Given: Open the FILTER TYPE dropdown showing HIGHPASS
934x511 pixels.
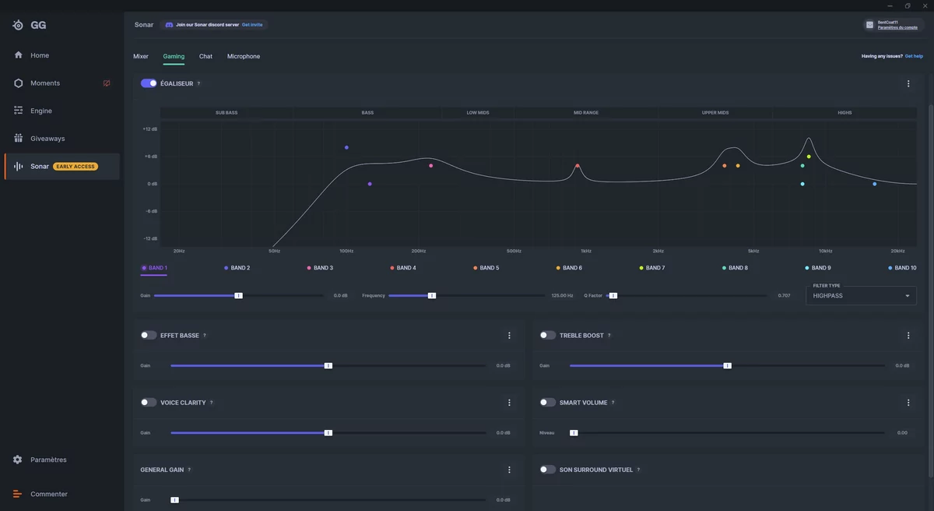Looking at the screenshot, I should (x=861, y=296).
